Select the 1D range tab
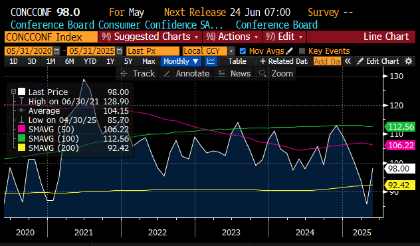Image resolution: width=420 pixels, height=246 pixels. (13, 61)
